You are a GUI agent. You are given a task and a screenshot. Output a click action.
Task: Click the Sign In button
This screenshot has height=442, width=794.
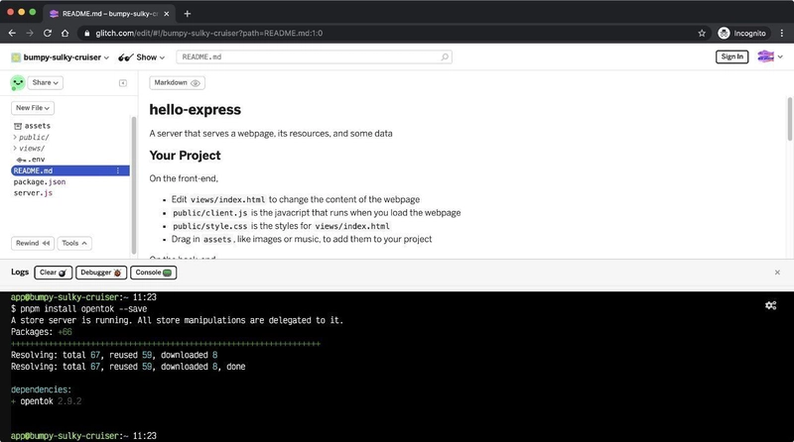point(731,56)
